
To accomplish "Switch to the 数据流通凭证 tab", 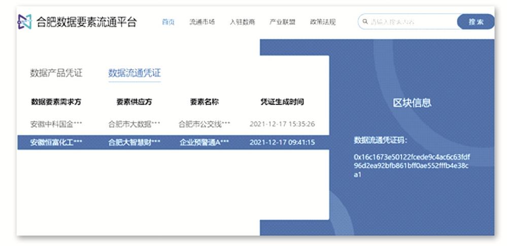I will (x=134, y=73).
